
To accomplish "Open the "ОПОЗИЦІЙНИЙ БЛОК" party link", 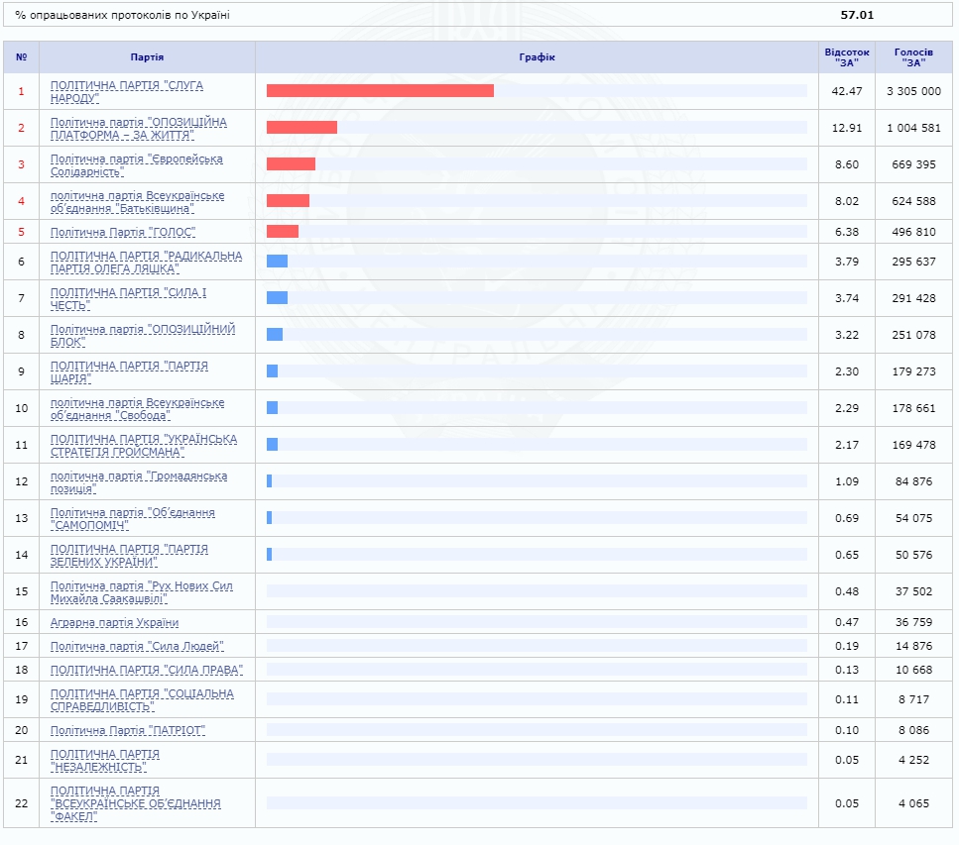I will click(142, 335).
